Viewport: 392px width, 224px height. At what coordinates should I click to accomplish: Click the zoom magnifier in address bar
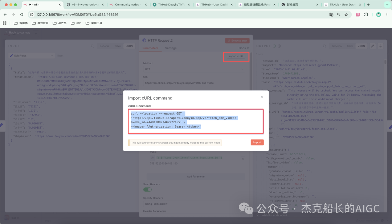tap(339, 14)
